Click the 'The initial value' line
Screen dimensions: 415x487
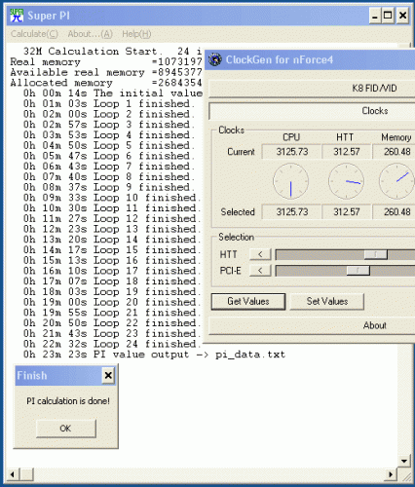tap(112, 94)
